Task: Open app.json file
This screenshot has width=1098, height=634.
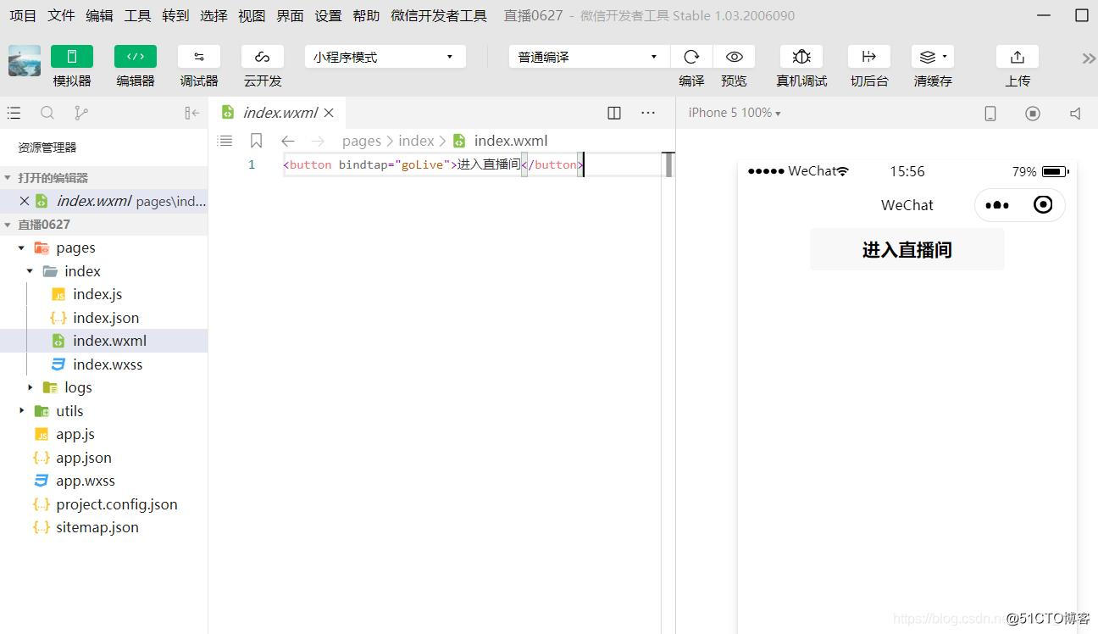Action: (x=84, y=458)
